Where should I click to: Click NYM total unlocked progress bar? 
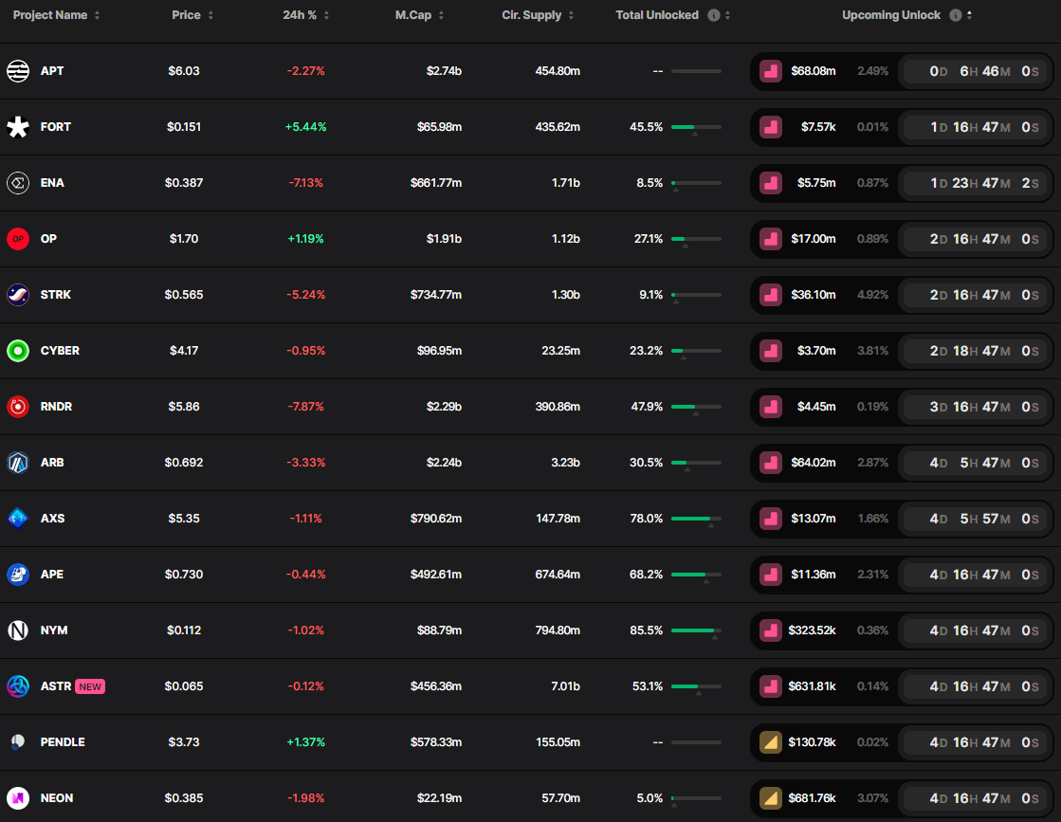[696, 630]
